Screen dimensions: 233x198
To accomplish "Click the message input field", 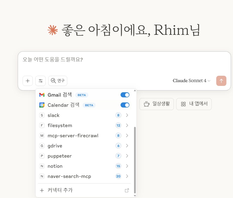I will [124, 59].
